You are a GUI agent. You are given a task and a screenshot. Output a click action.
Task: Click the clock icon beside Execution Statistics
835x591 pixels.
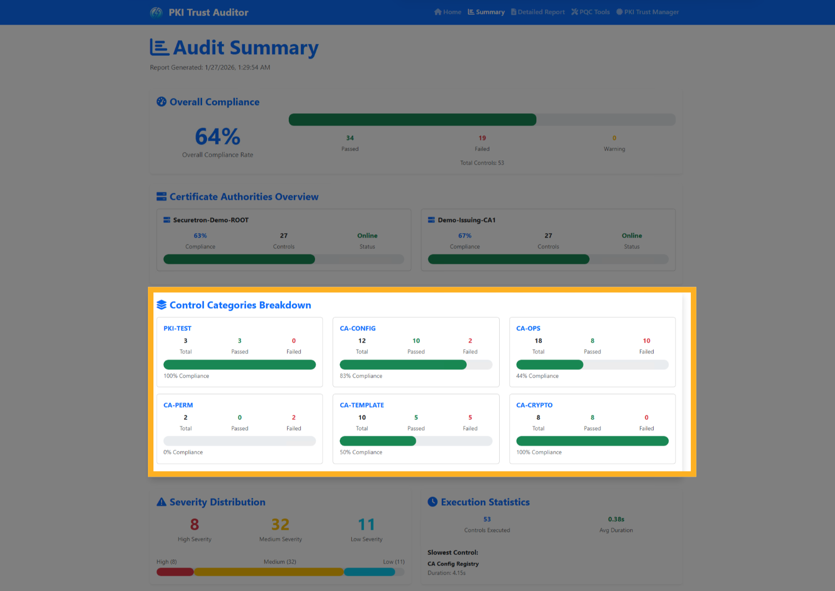[x=433, y=502]
